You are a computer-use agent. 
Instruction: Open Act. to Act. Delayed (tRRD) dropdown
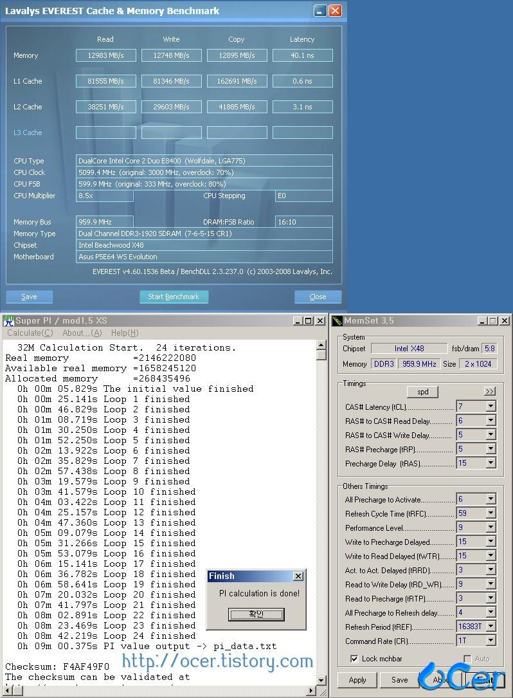(x=491, y=570)
